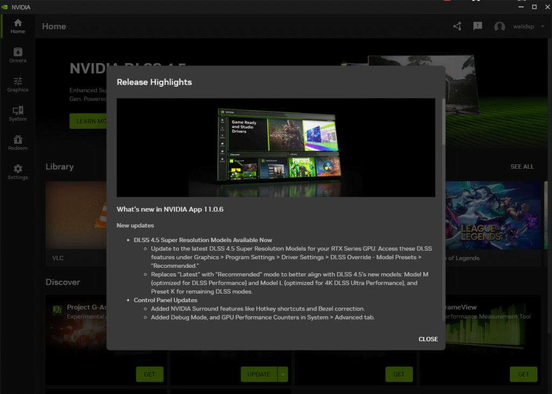Open the feedback notification icon

477,26
